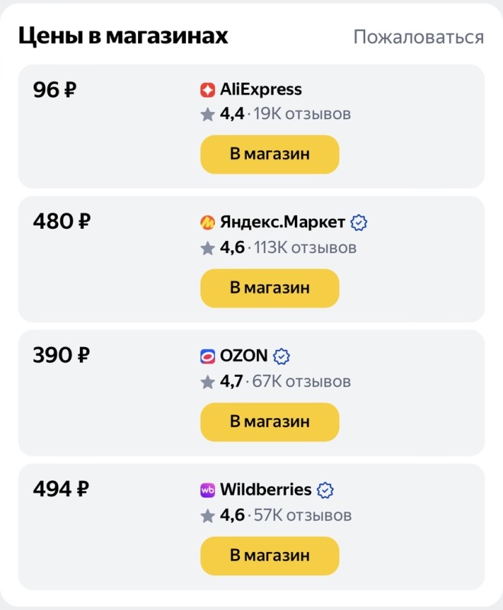Click the verified checkmark beside OZON

pos(280,356)
